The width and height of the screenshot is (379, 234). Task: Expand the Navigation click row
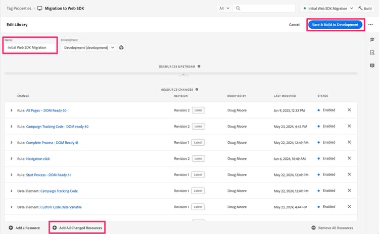[11, 159]
